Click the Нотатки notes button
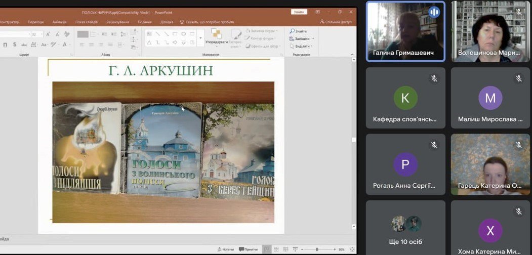This screenshot has height=255, width=532. click(x=226, y=249)
